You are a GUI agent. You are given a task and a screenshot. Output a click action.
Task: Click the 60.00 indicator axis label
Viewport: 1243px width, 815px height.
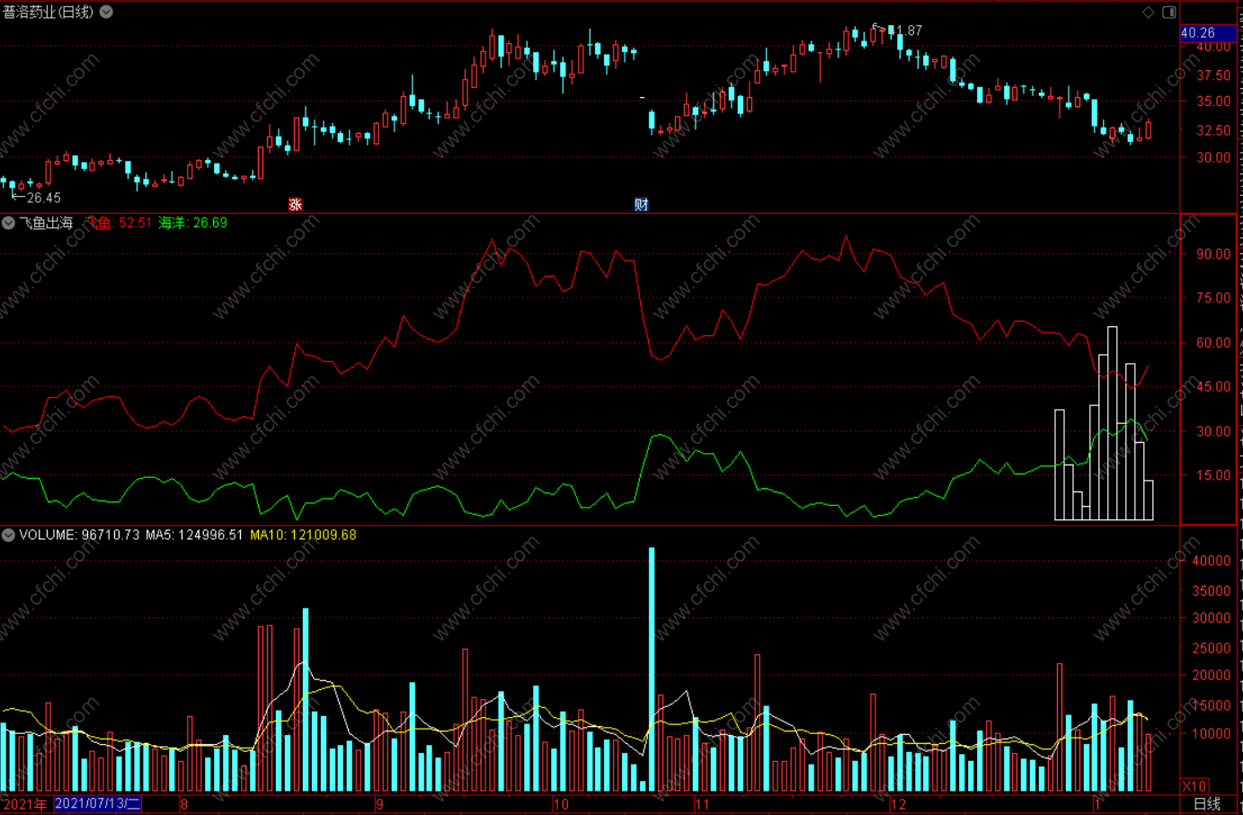pos(1213,342)
